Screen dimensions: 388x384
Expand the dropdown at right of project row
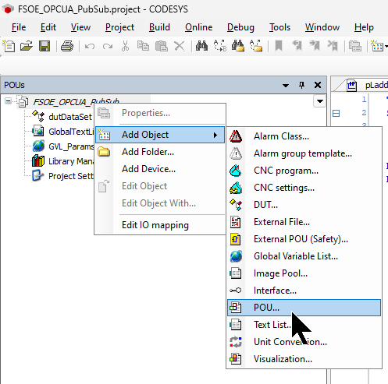(x=320, y=101)
